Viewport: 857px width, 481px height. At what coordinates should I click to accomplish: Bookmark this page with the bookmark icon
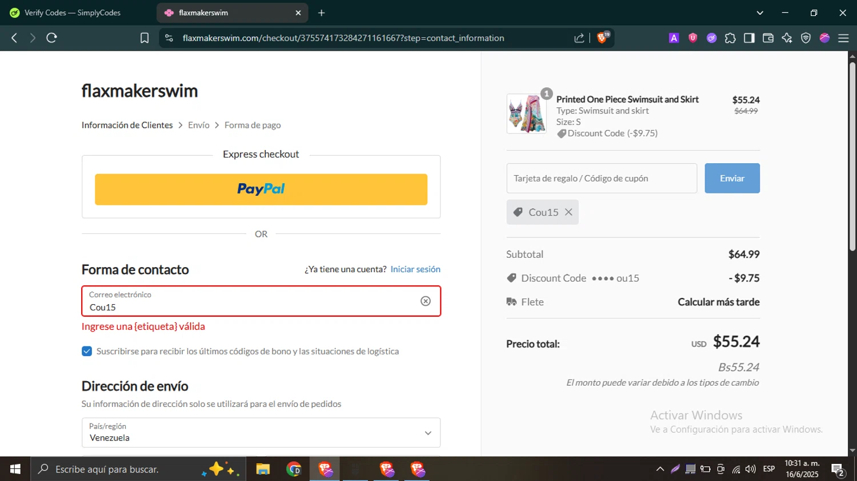(145, 38)
